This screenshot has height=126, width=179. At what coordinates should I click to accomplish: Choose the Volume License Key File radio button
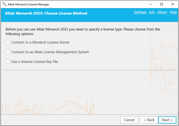point(8,62)
